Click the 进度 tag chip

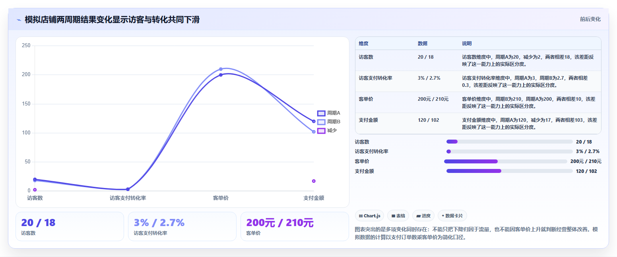[x=423, y=216]
